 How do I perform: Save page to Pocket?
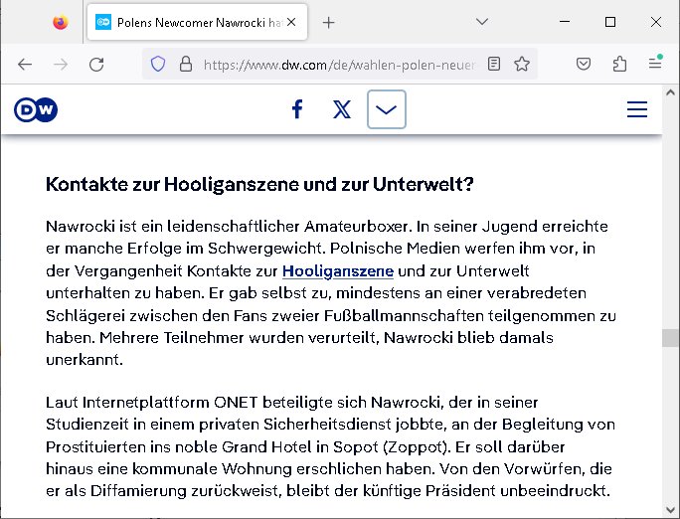pyautogui.click(x=586, y=65)
